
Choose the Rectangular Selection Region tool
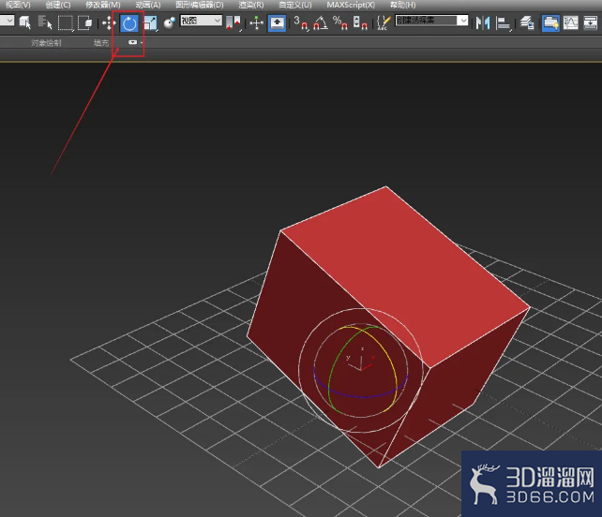tap(66, 23)
